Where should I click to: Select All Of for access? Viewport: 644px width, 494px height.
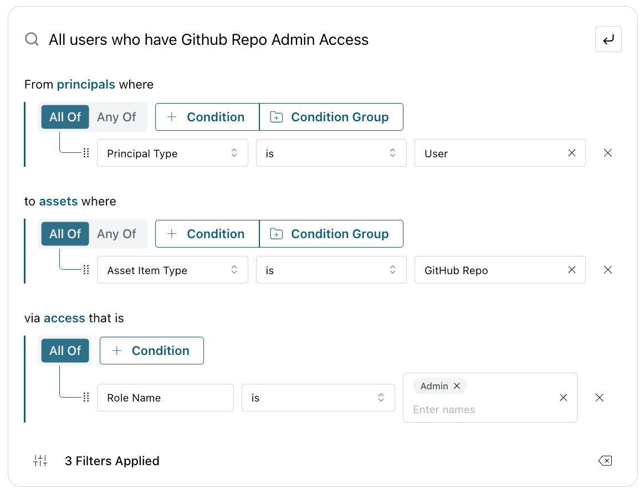(x=65, y=351)
